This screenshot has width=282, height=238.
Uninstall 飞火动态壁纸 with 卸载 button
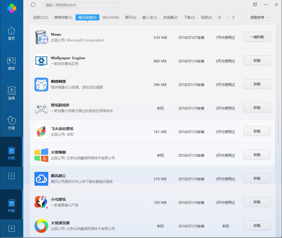point(257,131)
